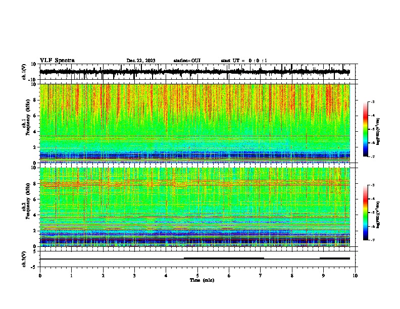Viewport: 400px width, 309px height.
Task: Click the "ch.3(V)" axis label
Action: coord(24,259)
